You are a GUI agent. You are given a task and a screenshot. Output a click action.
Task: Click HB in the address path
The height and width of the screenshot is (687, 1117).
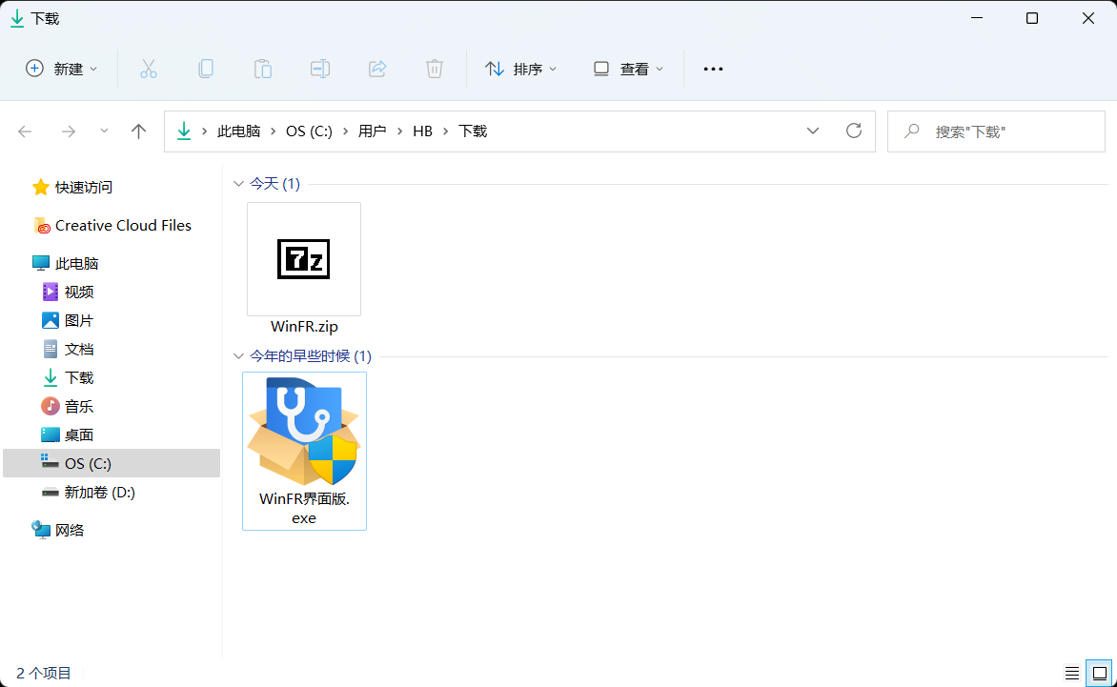[422, 131]
